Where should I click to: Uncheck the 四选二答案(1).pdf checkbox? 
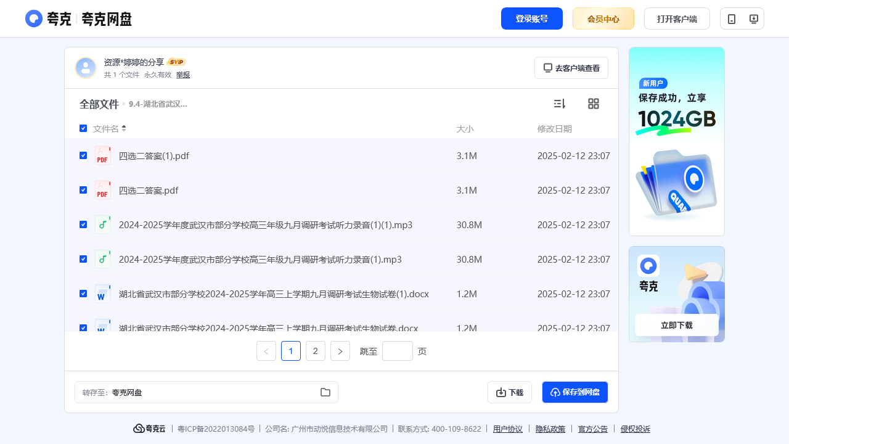[x=83, y=155]
